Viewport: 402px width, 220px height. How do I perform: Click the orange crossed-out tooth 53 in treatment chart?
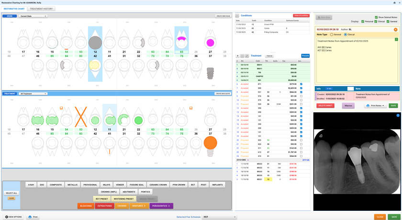[81, 117]
